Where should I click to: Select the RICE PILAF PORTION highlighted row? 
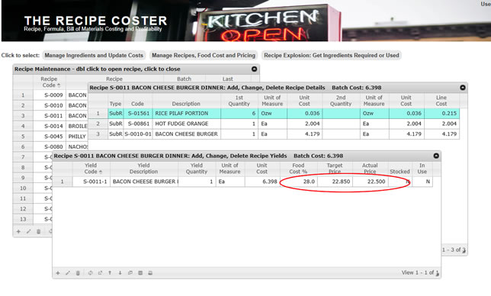point(274,114)
